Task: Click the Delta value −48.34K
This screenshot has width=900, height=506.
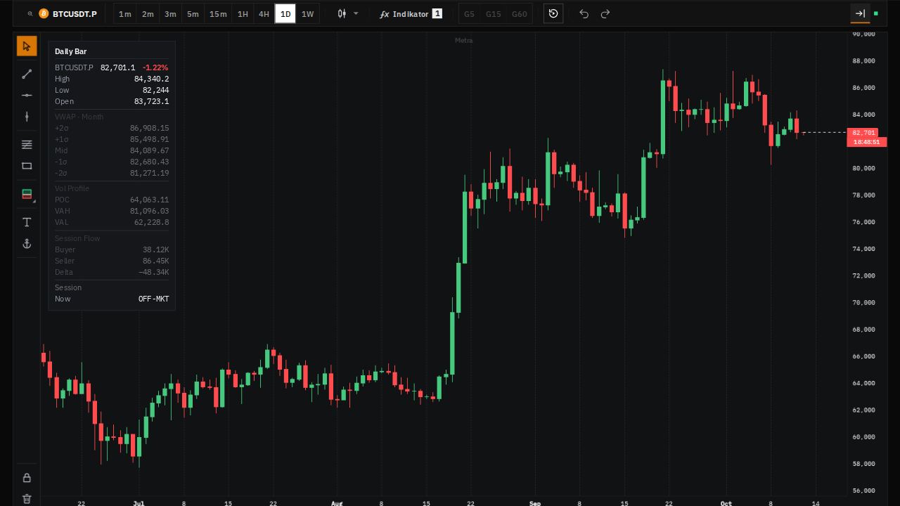Action: click(x=153, y=272)
